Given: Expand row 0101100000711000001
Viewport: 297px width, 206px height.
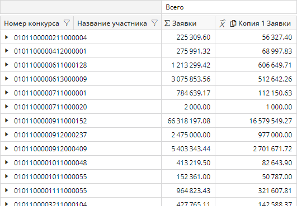Looking at the screenshot, I should pos(7,93).
